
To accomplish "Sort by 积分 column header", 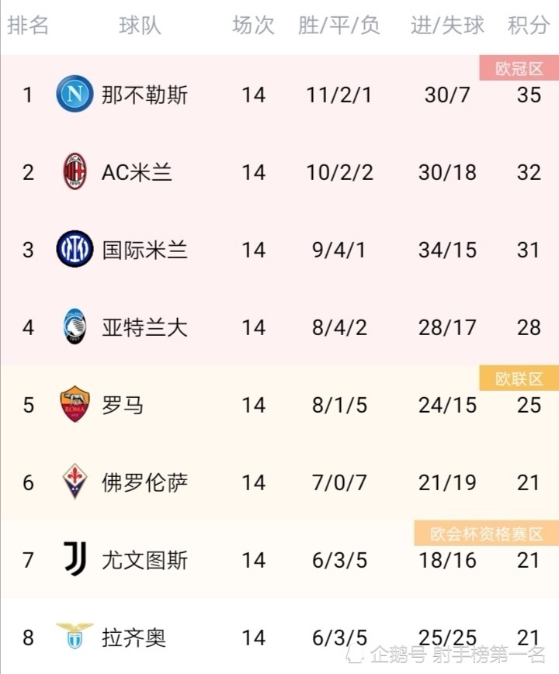I will coord(529,25).
